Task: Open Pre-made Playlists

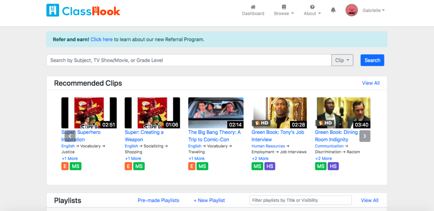Action: [x=159, y=200]
